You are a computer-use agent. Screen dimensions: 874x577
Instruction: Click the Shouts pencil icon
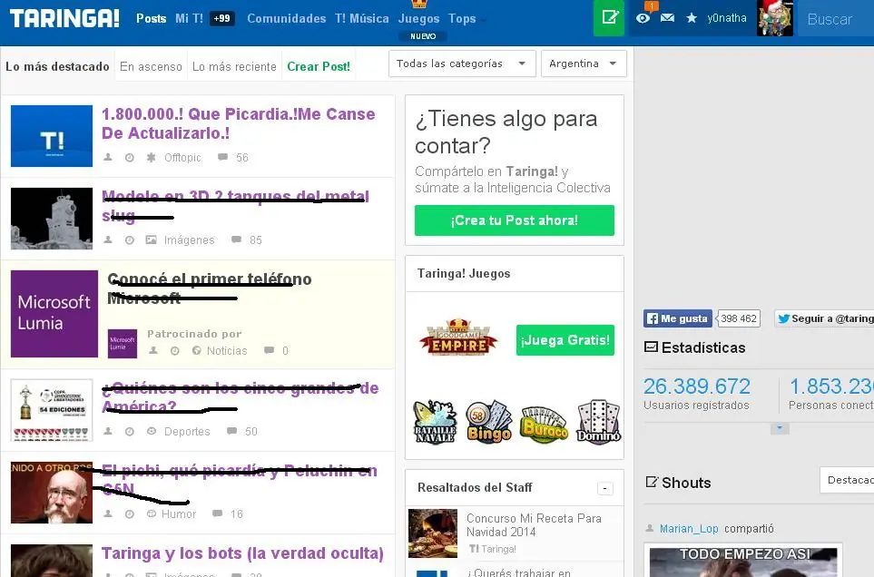click(651, 483)
